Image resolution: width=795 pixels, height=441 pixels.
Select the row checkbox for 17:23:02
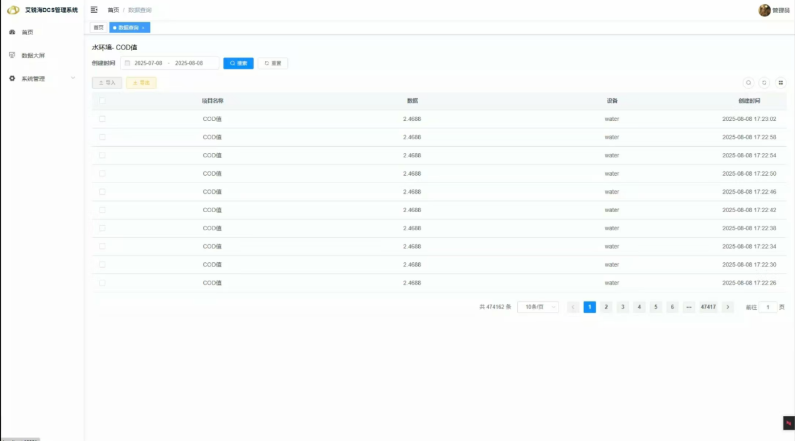coord(102,119)
